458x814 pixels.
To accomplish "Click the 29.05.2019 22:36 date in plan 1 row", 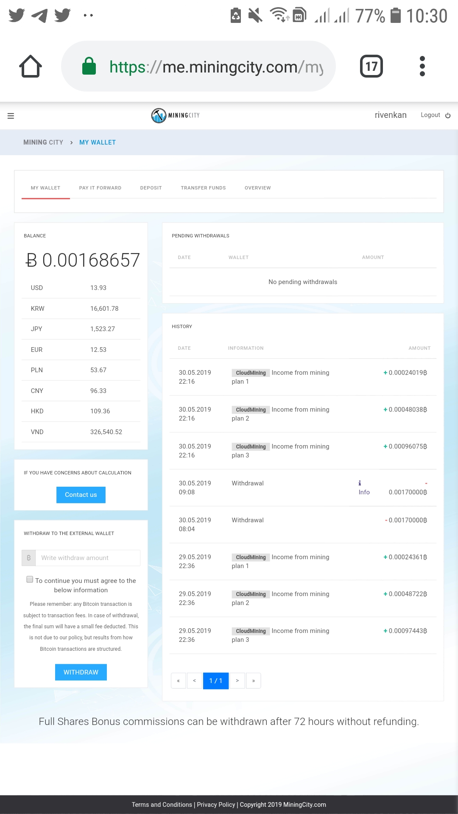I will (195, 561).
